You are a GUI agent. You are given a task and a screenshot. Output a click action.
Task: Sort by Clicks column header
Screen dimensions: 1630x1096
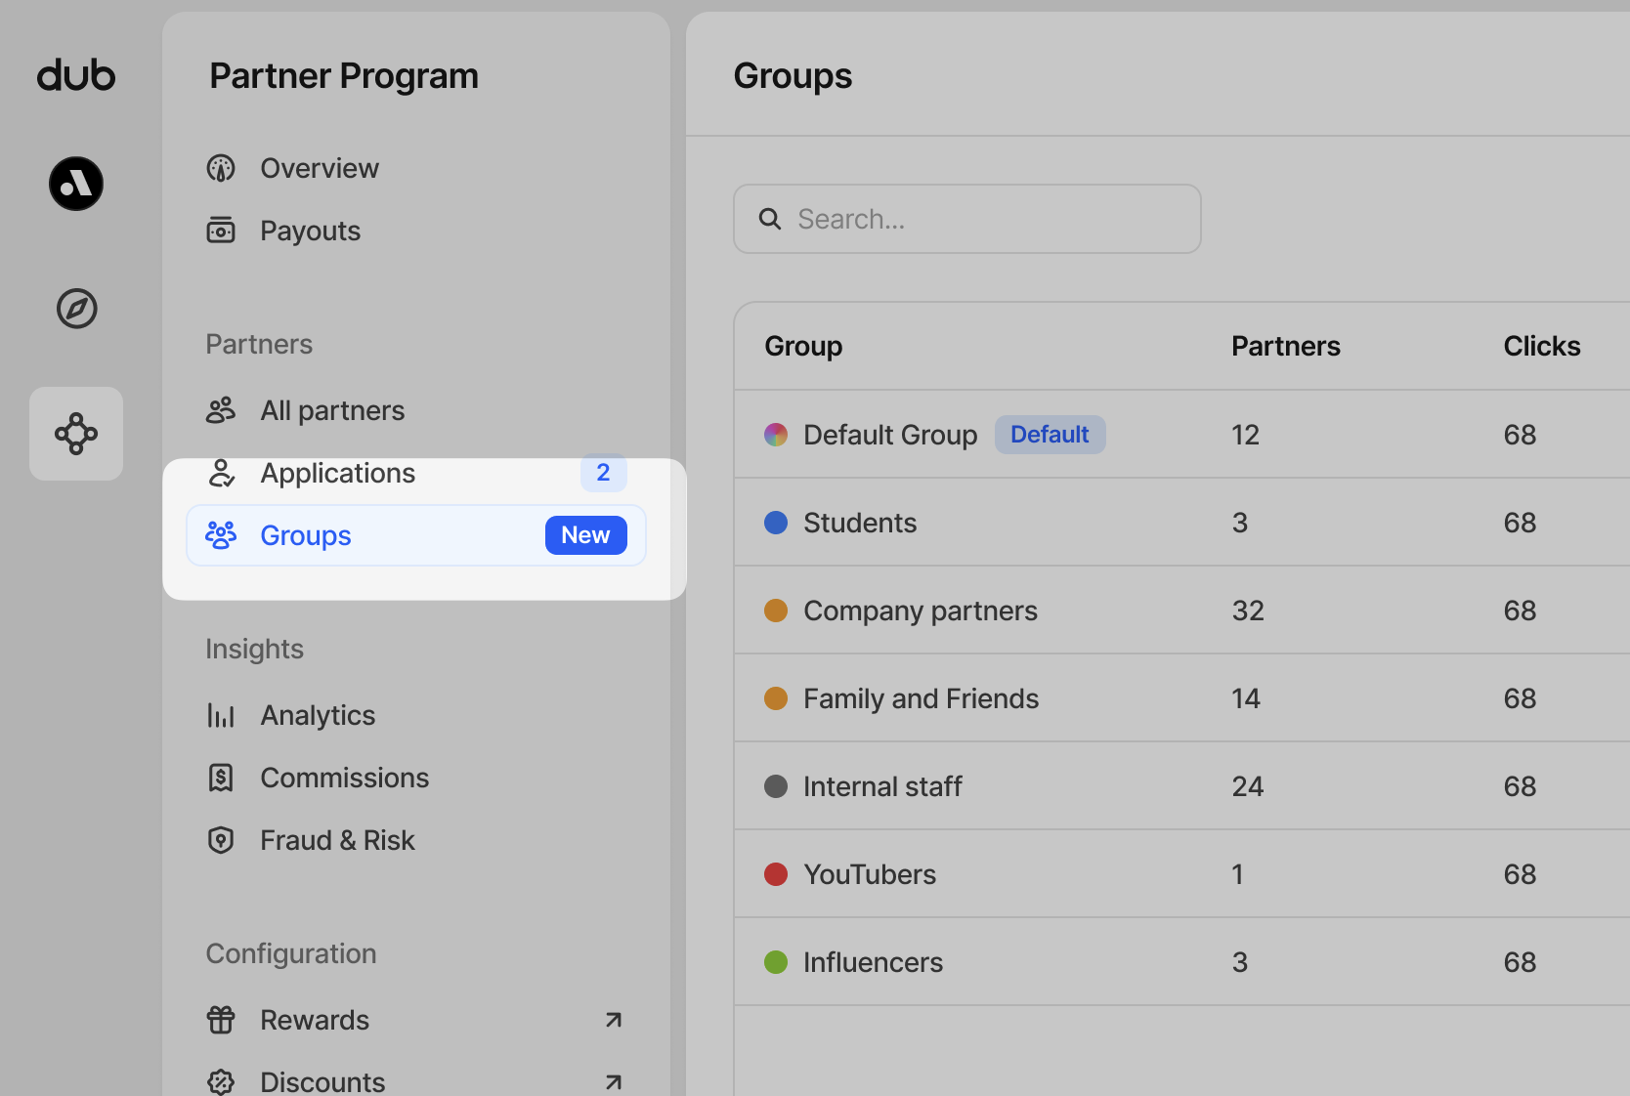tap(1542, 346)
